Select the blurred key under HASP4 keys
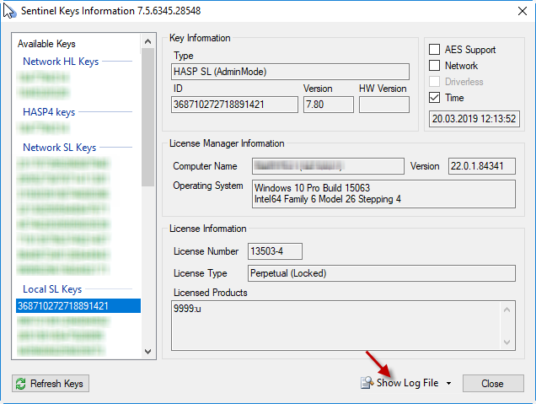 pyautogui.click(x=44, y=128)
